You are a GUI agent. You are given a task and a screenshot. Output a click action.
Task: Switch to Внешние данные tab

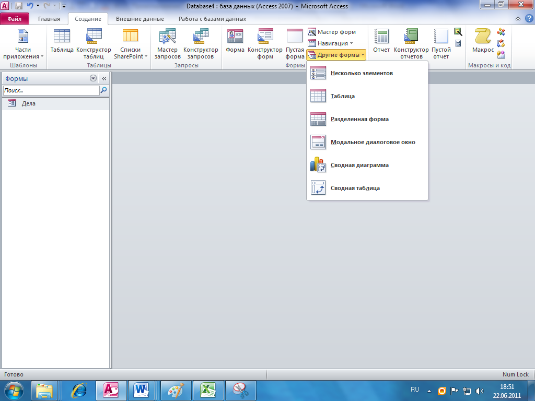click(140, 19)
